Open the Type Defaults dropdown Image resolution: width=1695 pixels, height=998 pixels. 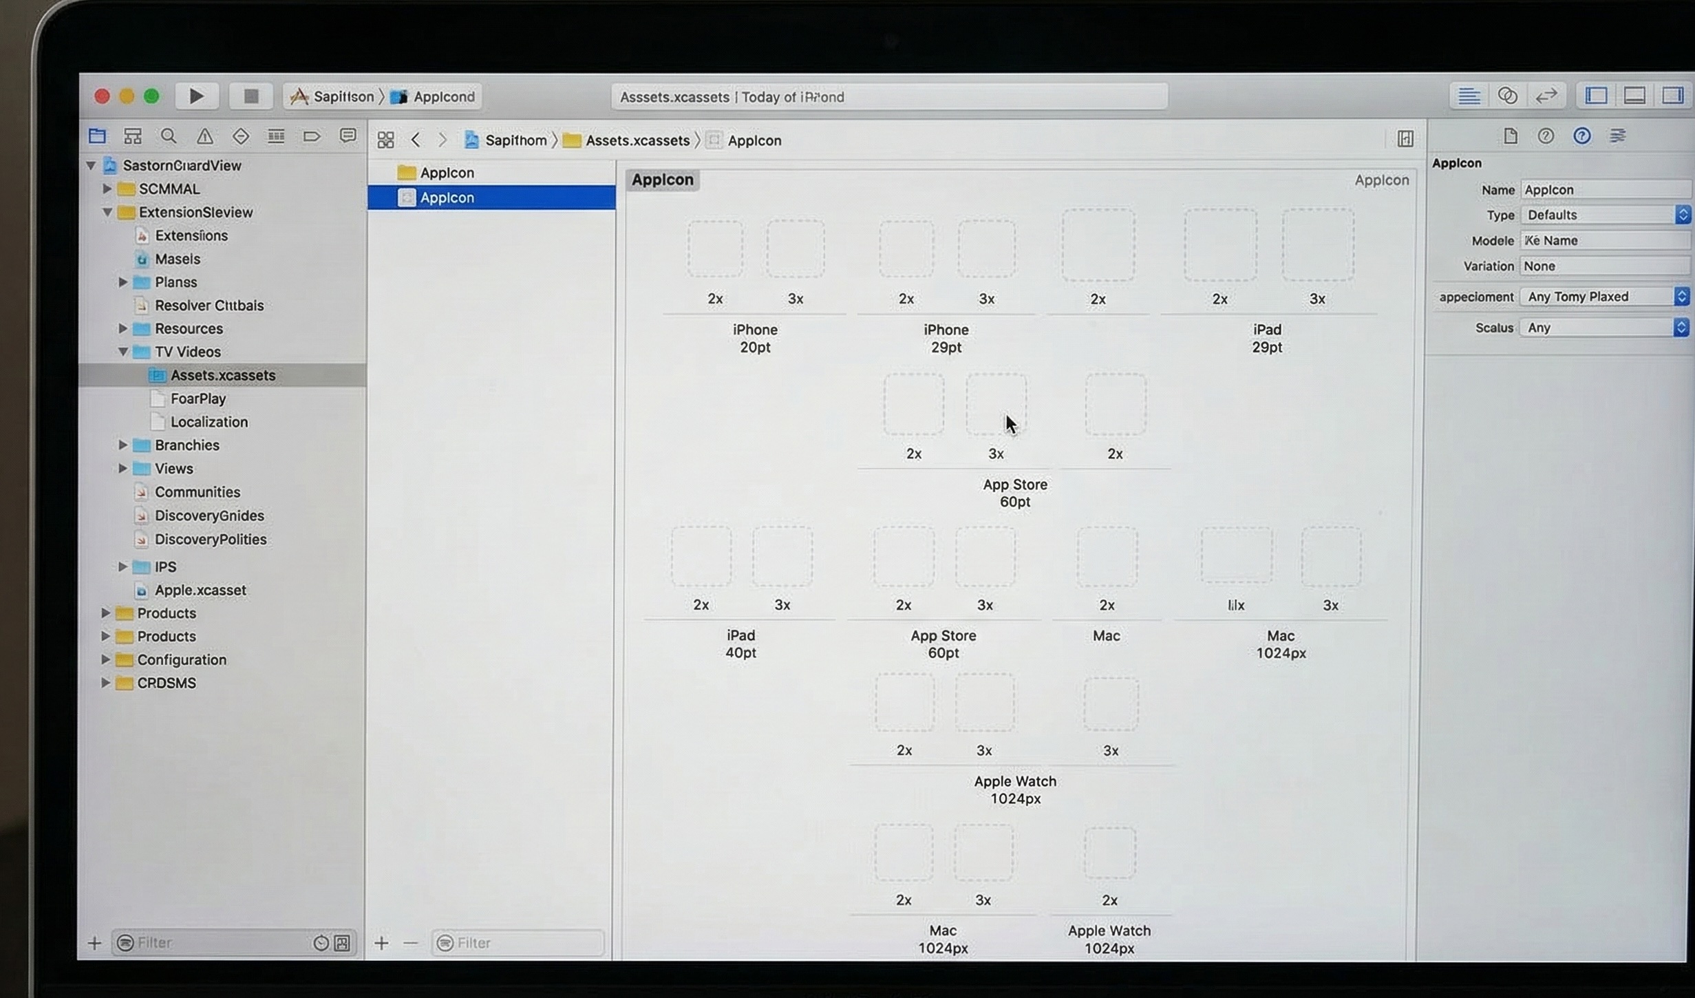click(x=1605, y=215)
